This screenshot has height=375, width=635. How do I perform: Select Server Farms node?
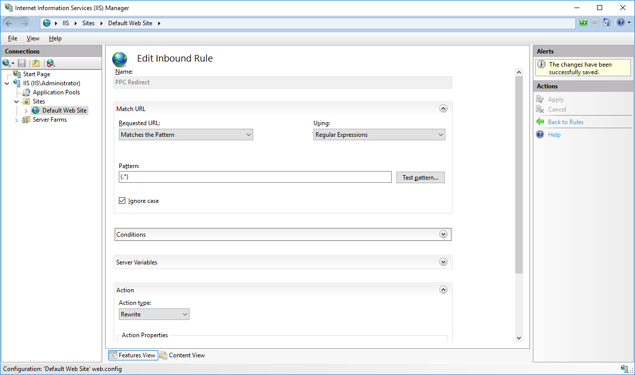pyautogui.click(x=50, y=120)
